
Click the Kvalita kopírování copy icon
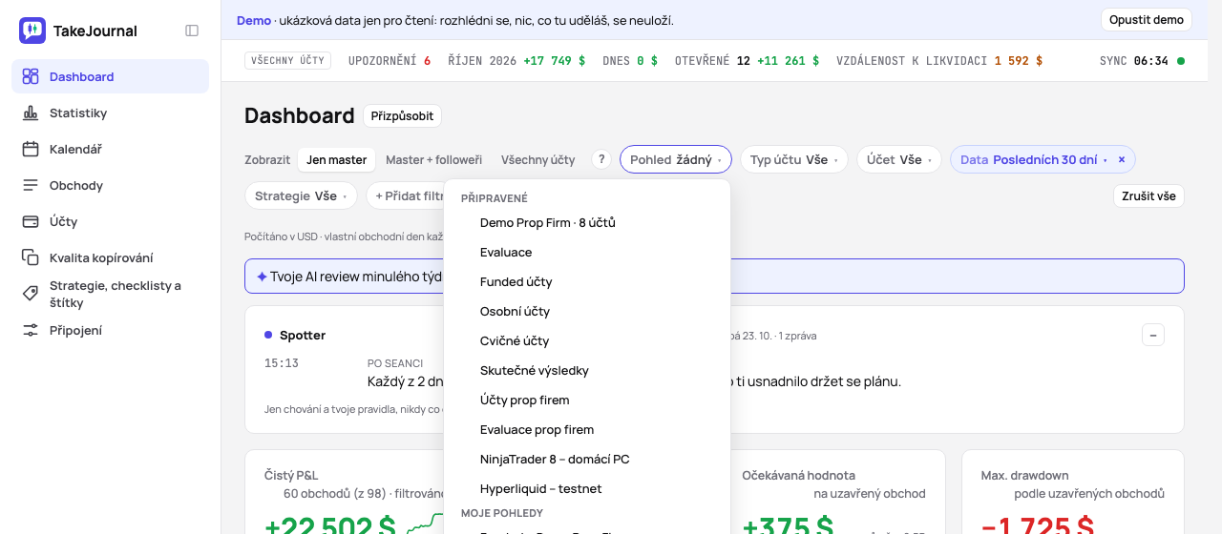31,257
